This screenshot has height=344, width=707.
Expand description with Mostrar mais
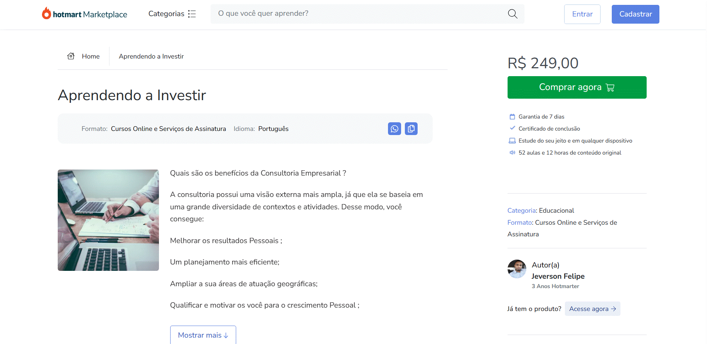(203, 335)
